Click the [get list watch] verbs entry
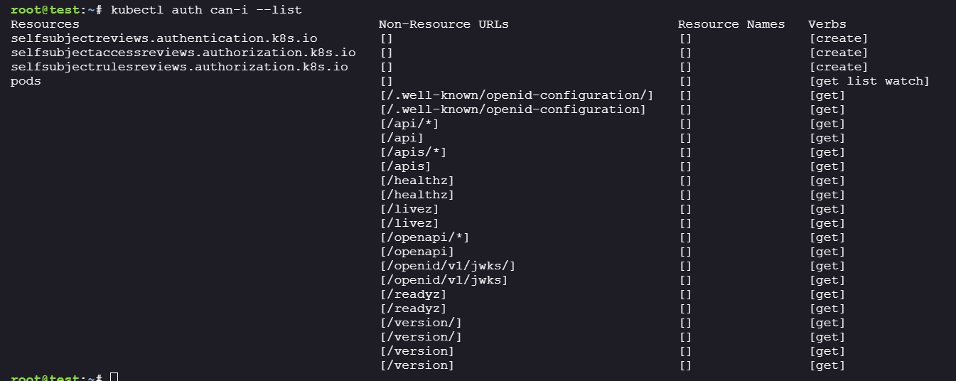The height and width of the screenshot is (381, 956). coord(869,81)
